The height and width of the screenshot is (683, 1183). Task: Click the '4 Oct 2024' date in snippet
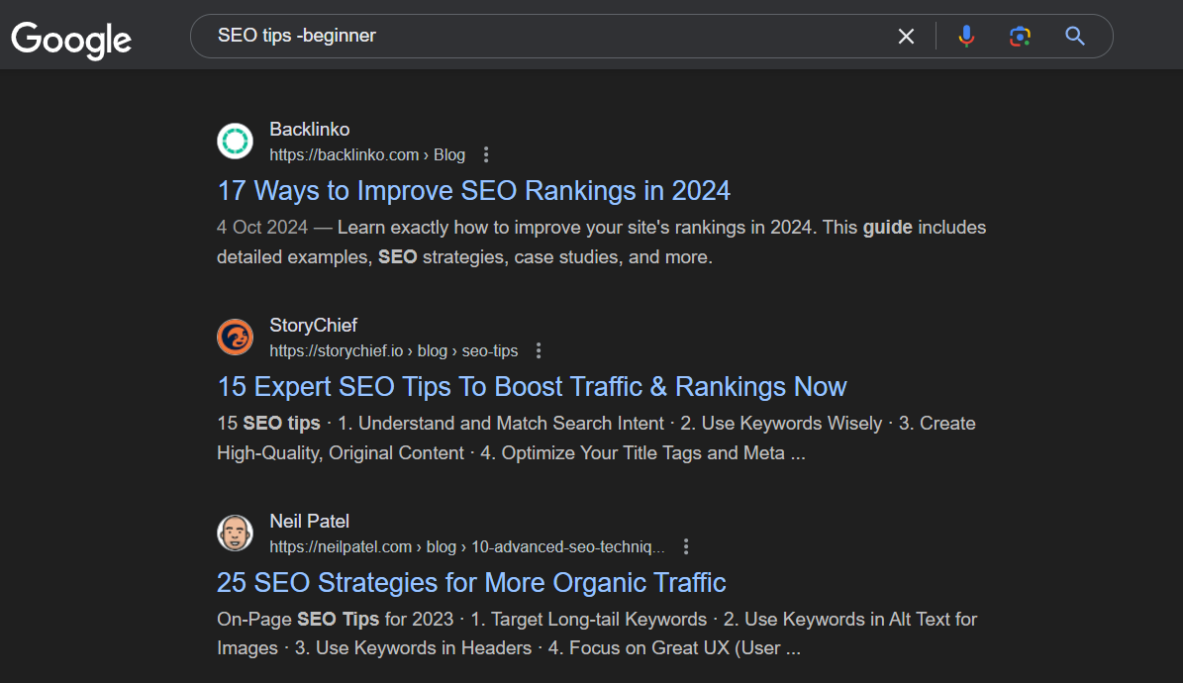point(262,227)
